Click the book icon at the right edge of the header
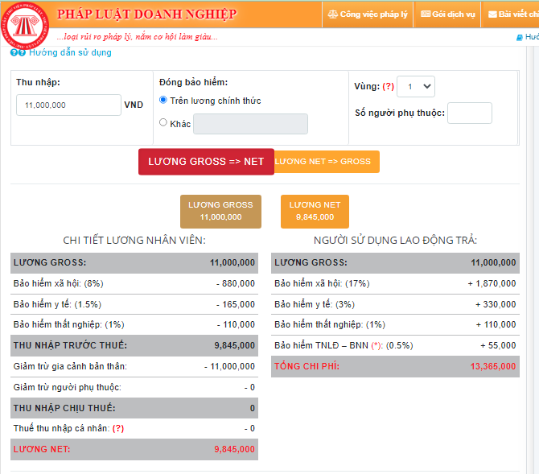 tap(520, 37)
